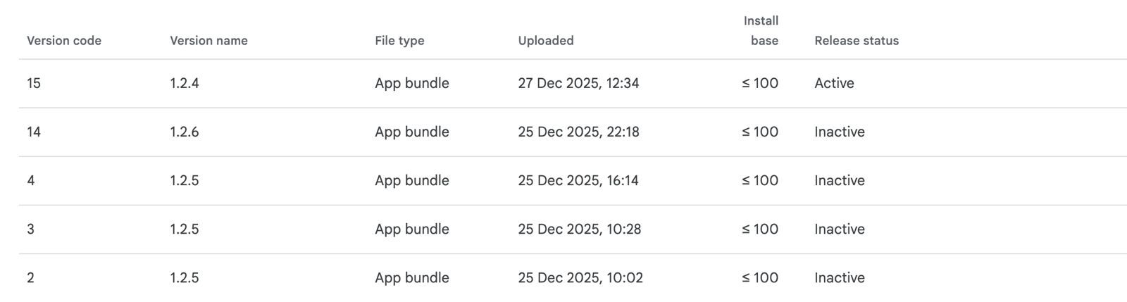1127x302 pixels.
Task: Click upload date 25 Dec 2025, 22:18
Action: [x=578, y=132]
